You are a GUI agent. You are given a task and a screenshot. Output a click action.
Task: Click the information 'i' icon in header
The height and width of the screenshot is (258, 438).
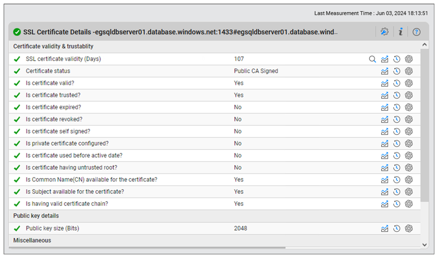pyautogui.click(x=400, y=32)
